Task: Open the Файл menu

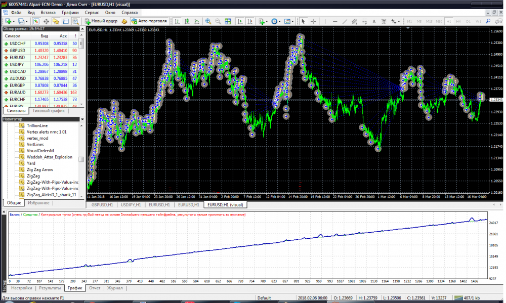Action: coord(16,13)
